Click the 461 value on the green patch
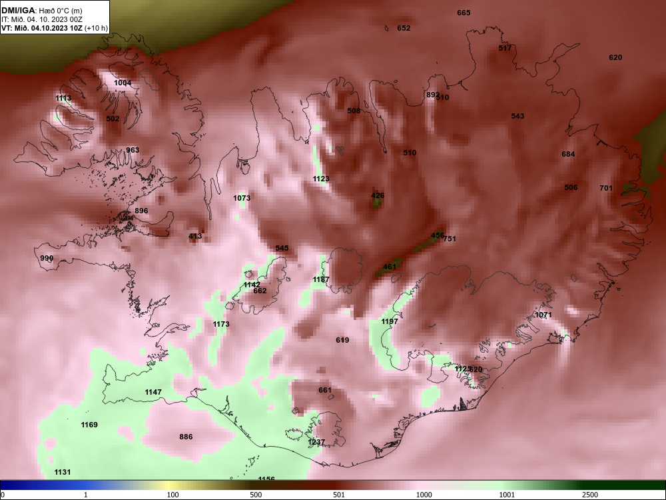Image resolution: width=666 pixels, height=500 pixels. click(390, 267)
